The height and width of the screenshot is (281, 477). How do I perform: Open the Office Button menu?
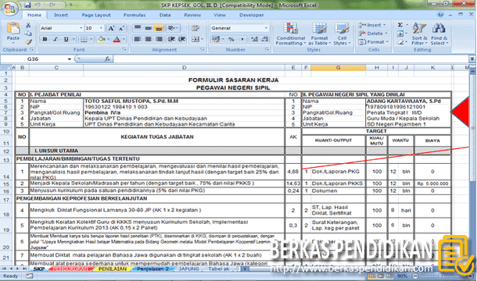(x=9, y=8)
